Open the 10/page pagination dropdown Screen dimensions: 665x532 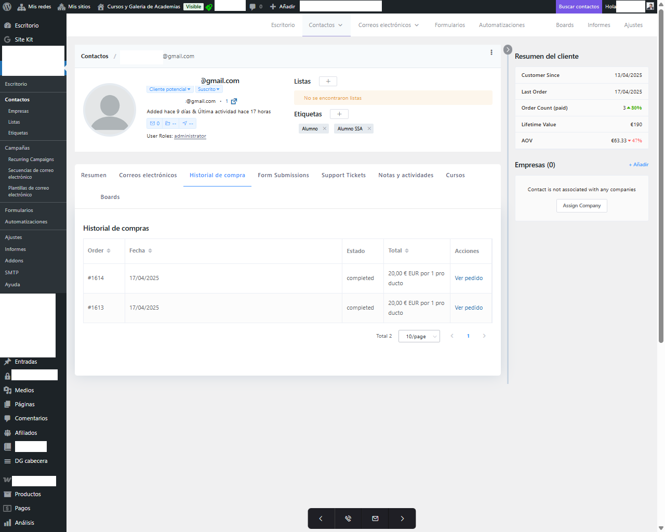[419, 337]
